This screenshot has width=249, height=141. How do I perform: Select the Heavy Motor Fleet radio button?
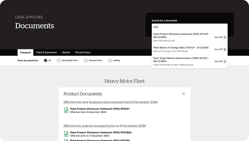coord(59,60)
